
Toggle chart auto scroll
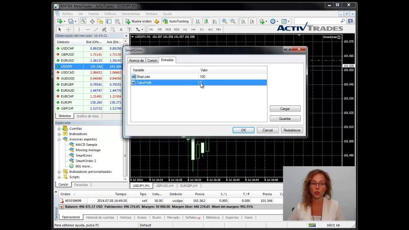click(243, 21)
